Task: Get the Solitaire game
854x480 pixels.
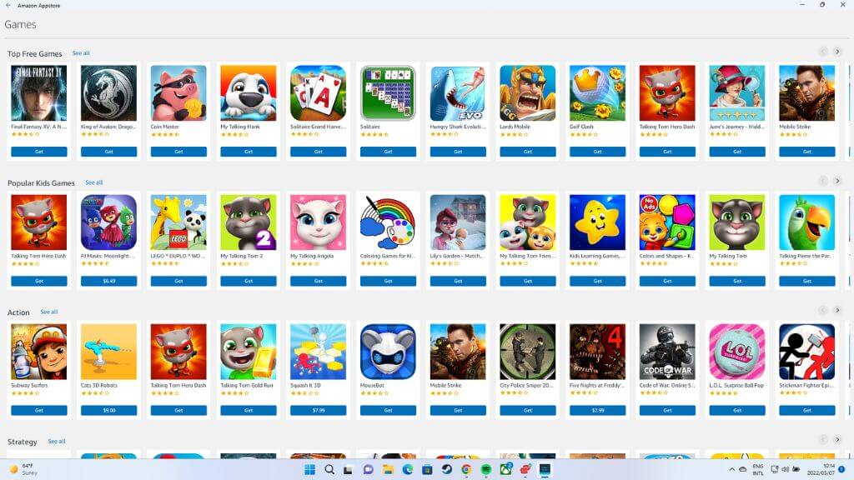Action: point(388,152)
